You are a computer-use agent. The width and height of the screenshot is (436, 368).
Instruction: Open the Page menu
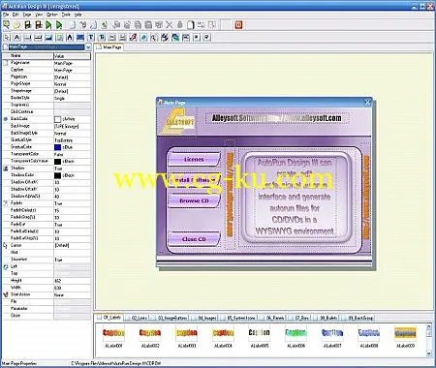pos(27,15)
